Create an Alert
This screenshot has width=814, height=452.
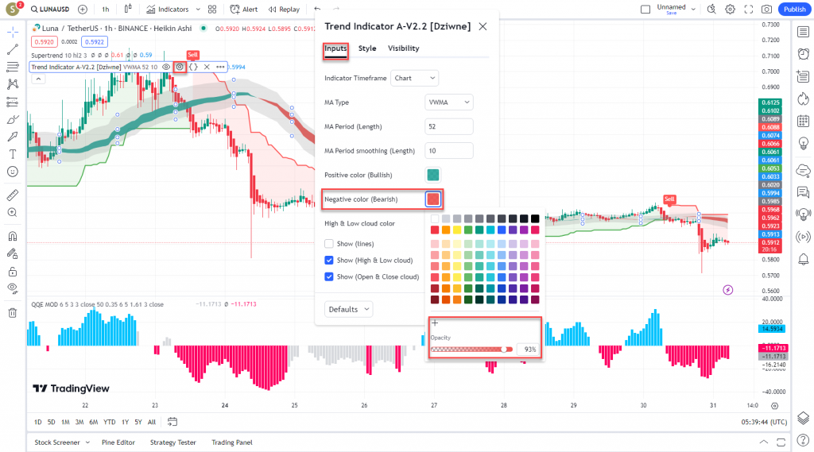(244, 10)
